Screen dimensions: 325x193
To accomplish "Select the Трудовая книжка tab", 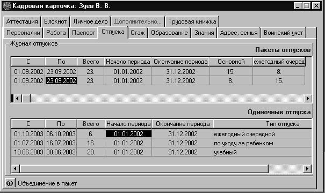I will click(192, 21).
